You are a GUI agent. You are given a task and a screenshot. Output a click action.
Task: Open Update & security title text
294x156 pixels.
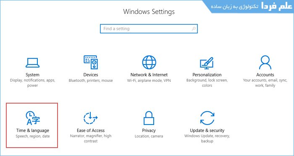pos(207,130)
